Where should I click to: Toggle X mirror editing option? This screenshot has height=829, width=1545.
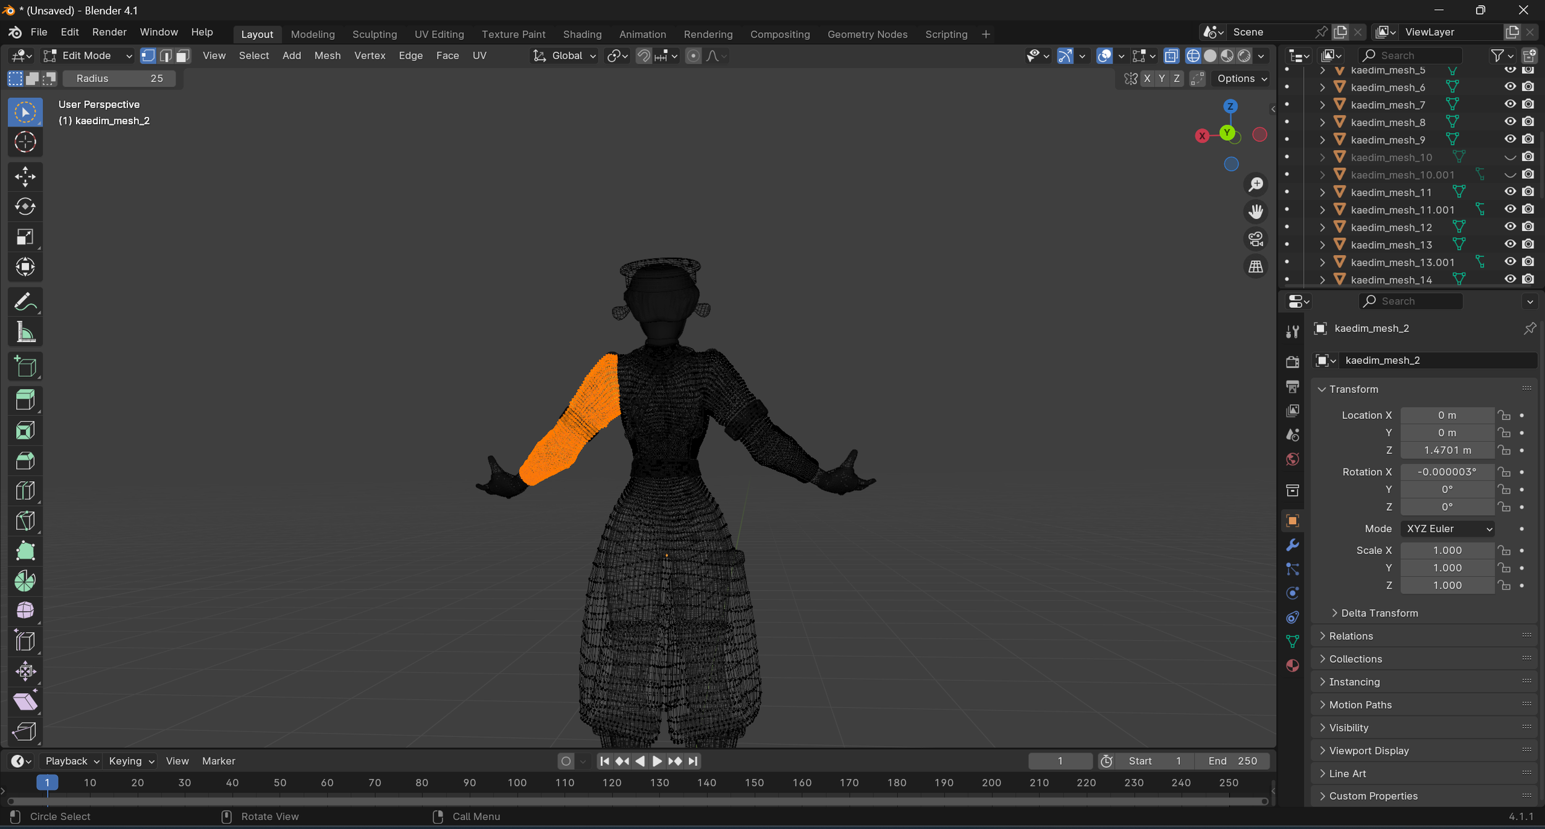pos(1147,78)
